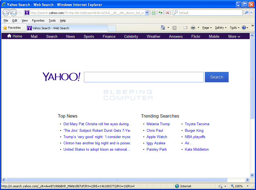256x190 pixels.
Task: Open Sports in Yahoo navigation bar
Action: pyautogui.click(x=89, y=36)
